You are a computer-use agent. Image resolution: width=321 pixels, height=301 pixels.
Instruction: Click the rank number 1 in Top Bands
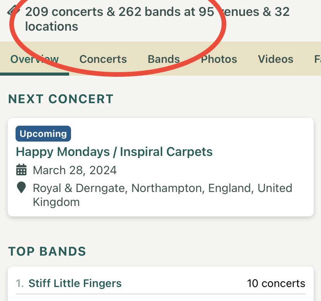[20, 284]
